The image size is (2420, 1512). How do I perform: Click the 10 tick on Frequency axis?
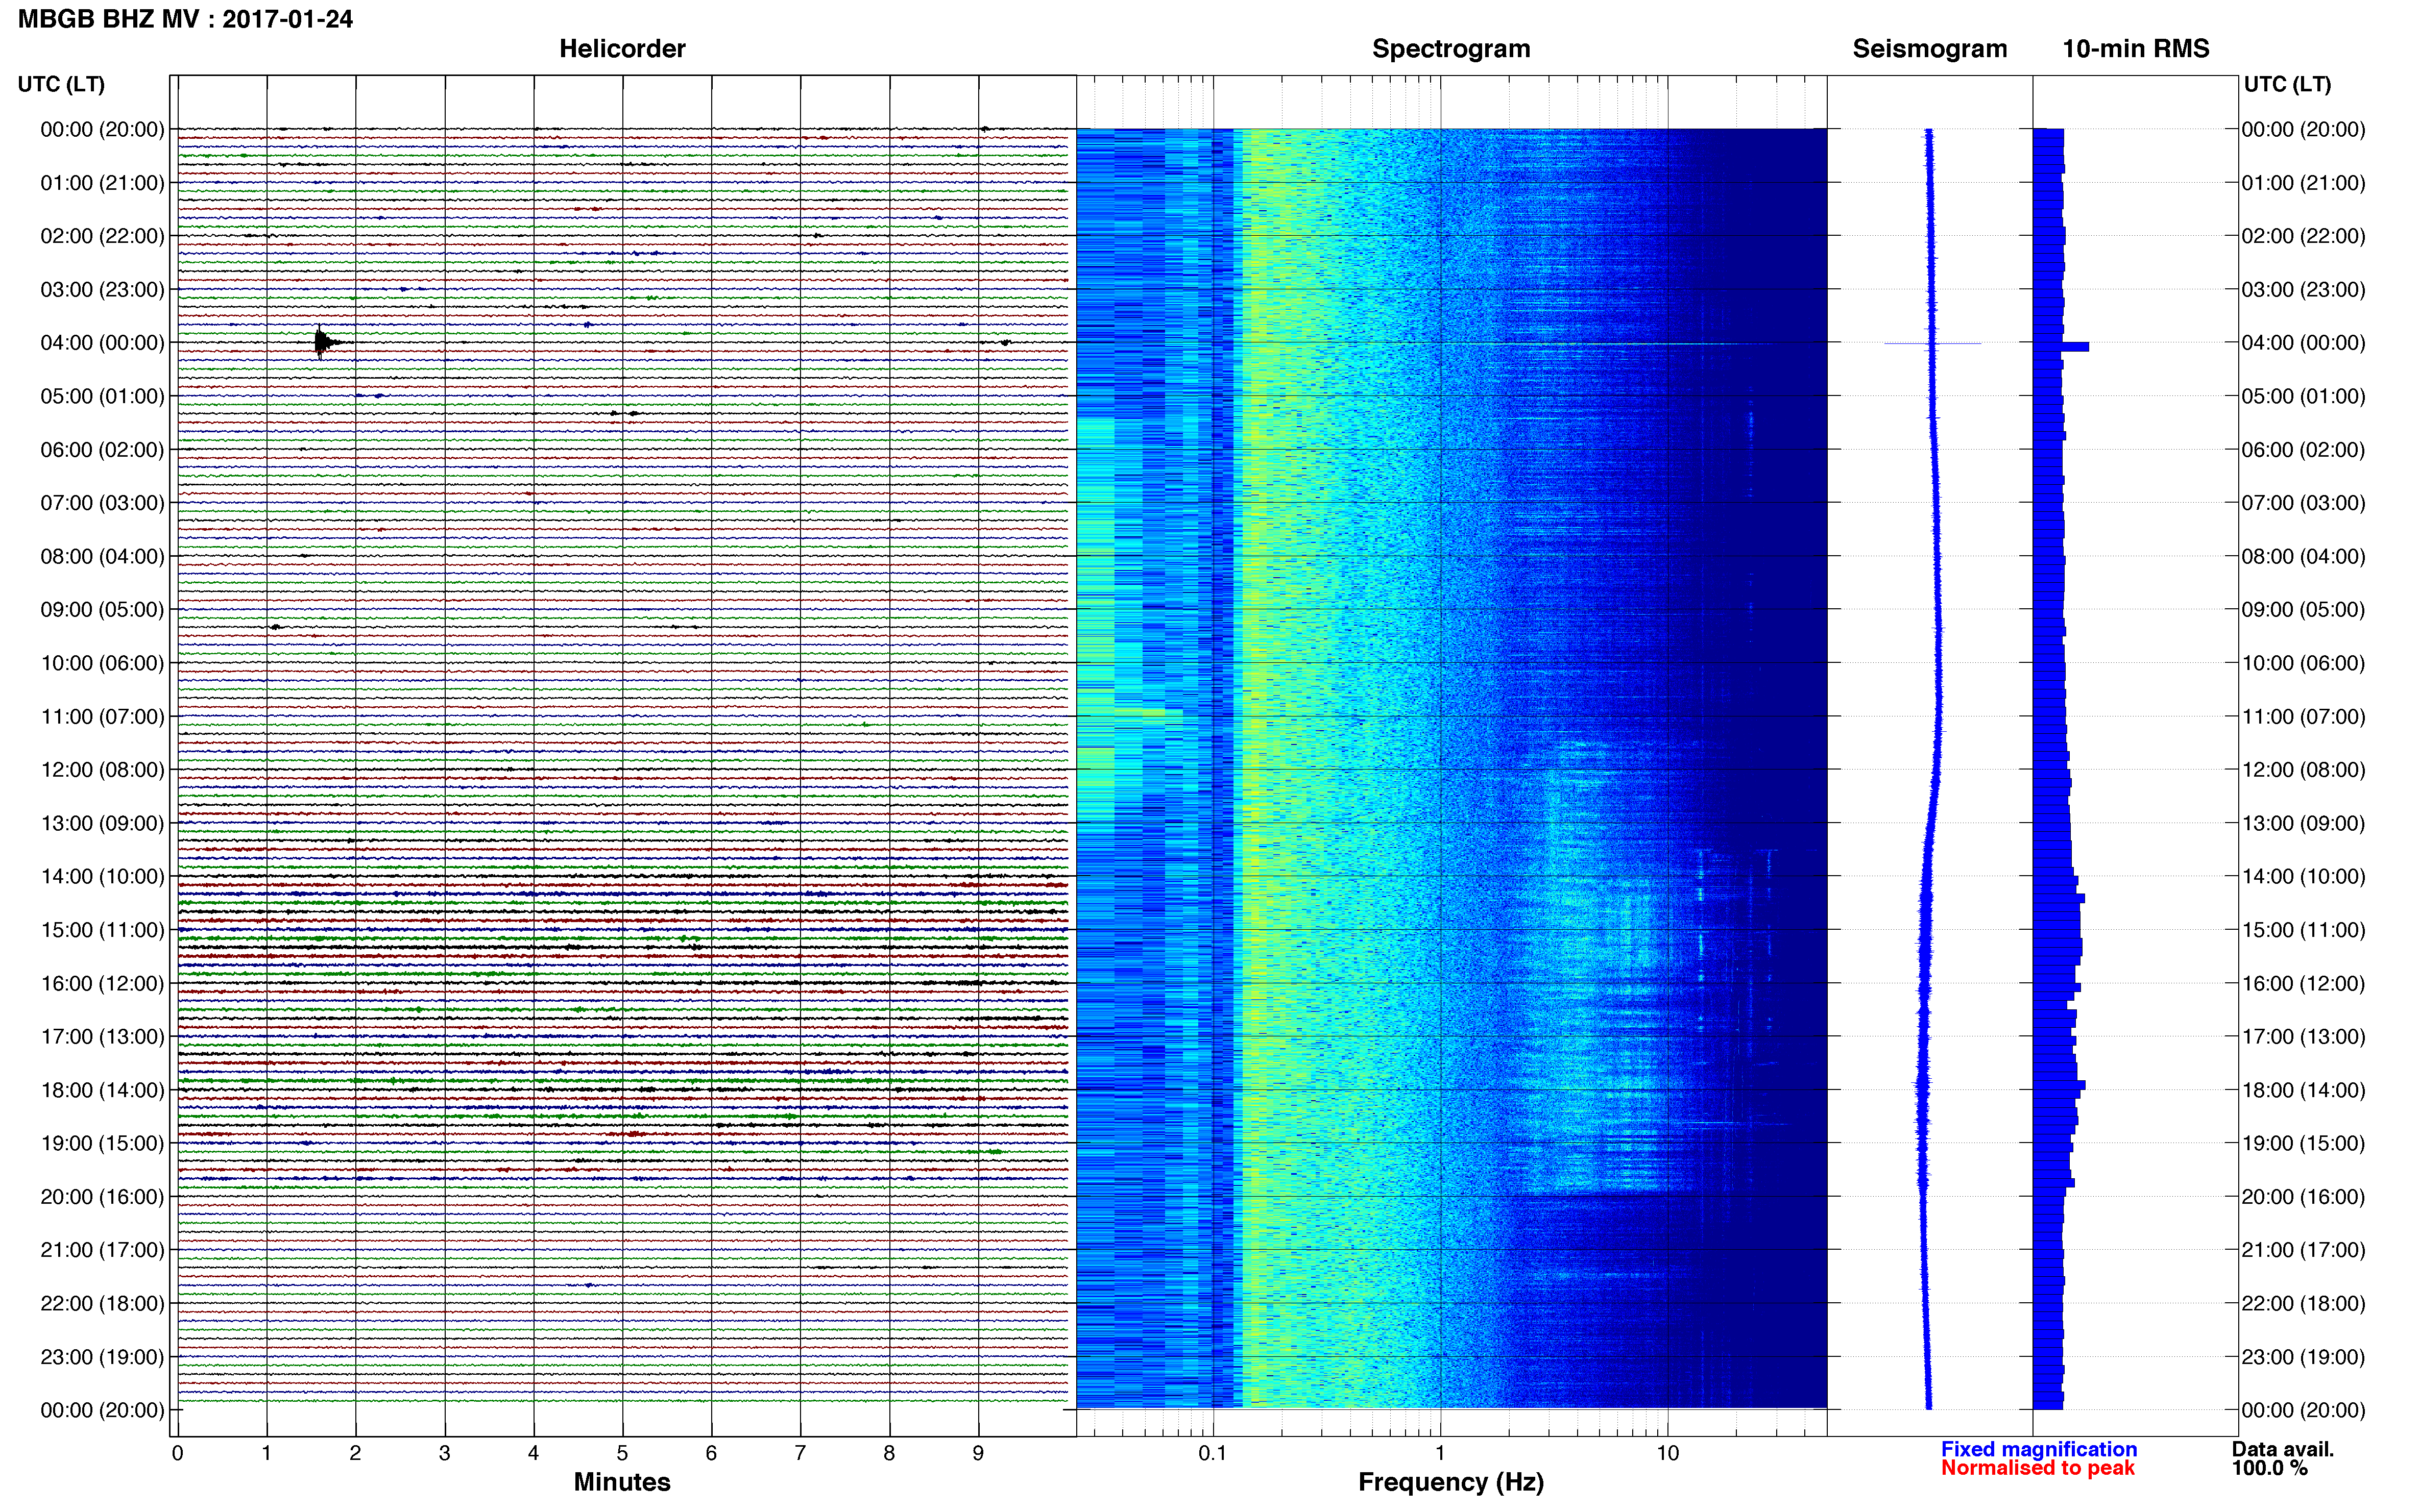1667,1454
